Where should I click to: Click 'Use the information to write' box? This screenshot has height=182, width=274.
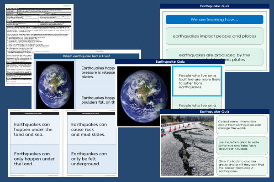242,146
